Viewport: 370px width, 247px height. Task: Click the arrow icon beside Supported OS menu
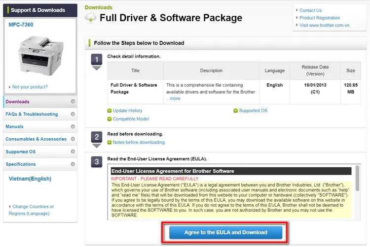coord(73,152)
